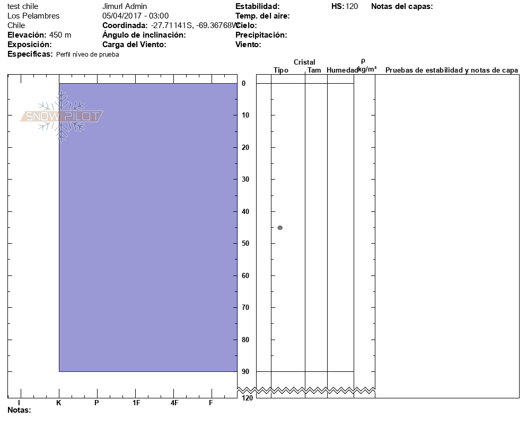Click the Humedad column header
527x445 pixels.
(x=342, y=70)
